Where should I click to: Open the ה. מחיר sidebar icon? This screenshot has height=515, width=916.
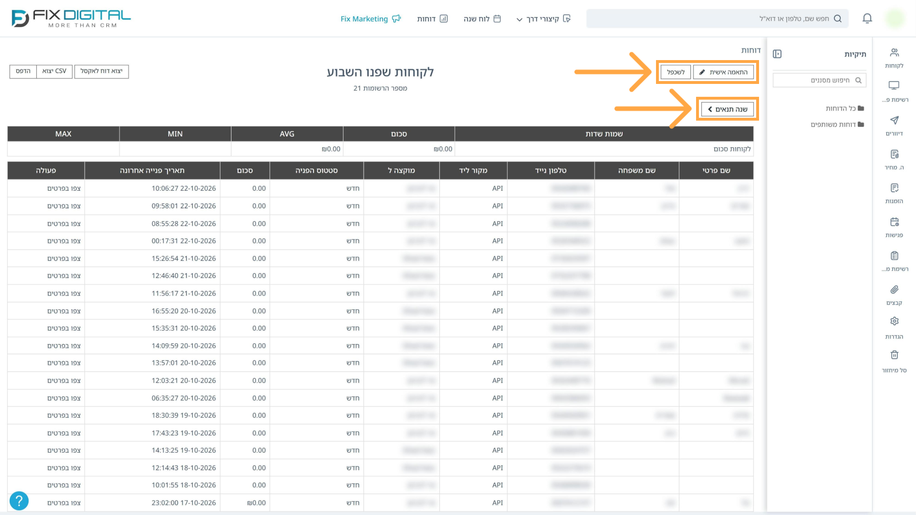point(895,159)
